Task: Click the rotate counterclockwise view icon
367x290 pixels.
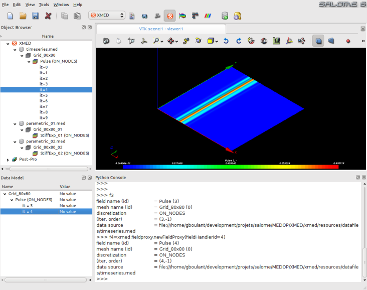Action: point(226,41)
